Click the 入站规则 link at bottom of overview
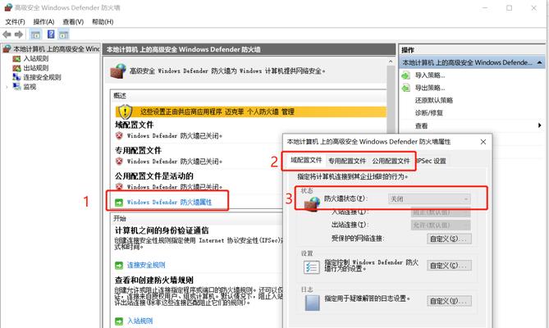Image resolution: width=549 pixels, height=328 pixels. [140, 321]
